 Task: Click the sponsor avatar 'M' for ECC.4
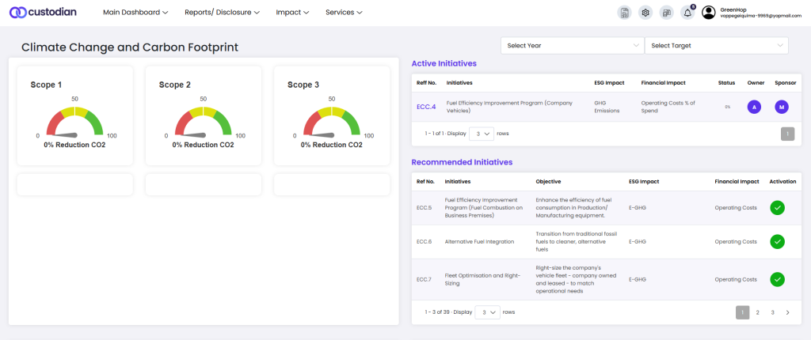click(782, 107)
